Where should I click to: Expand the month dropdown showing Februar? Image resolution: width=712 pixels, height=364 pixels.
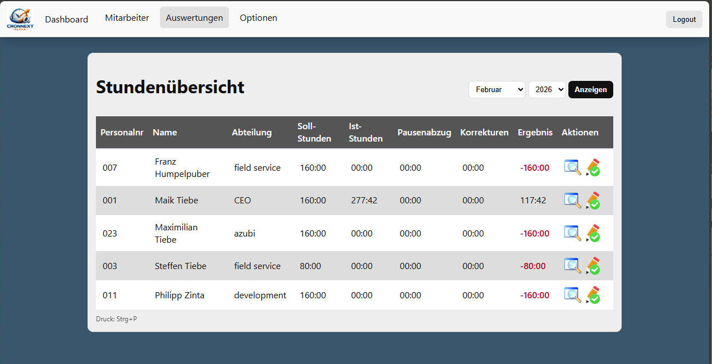497,90
